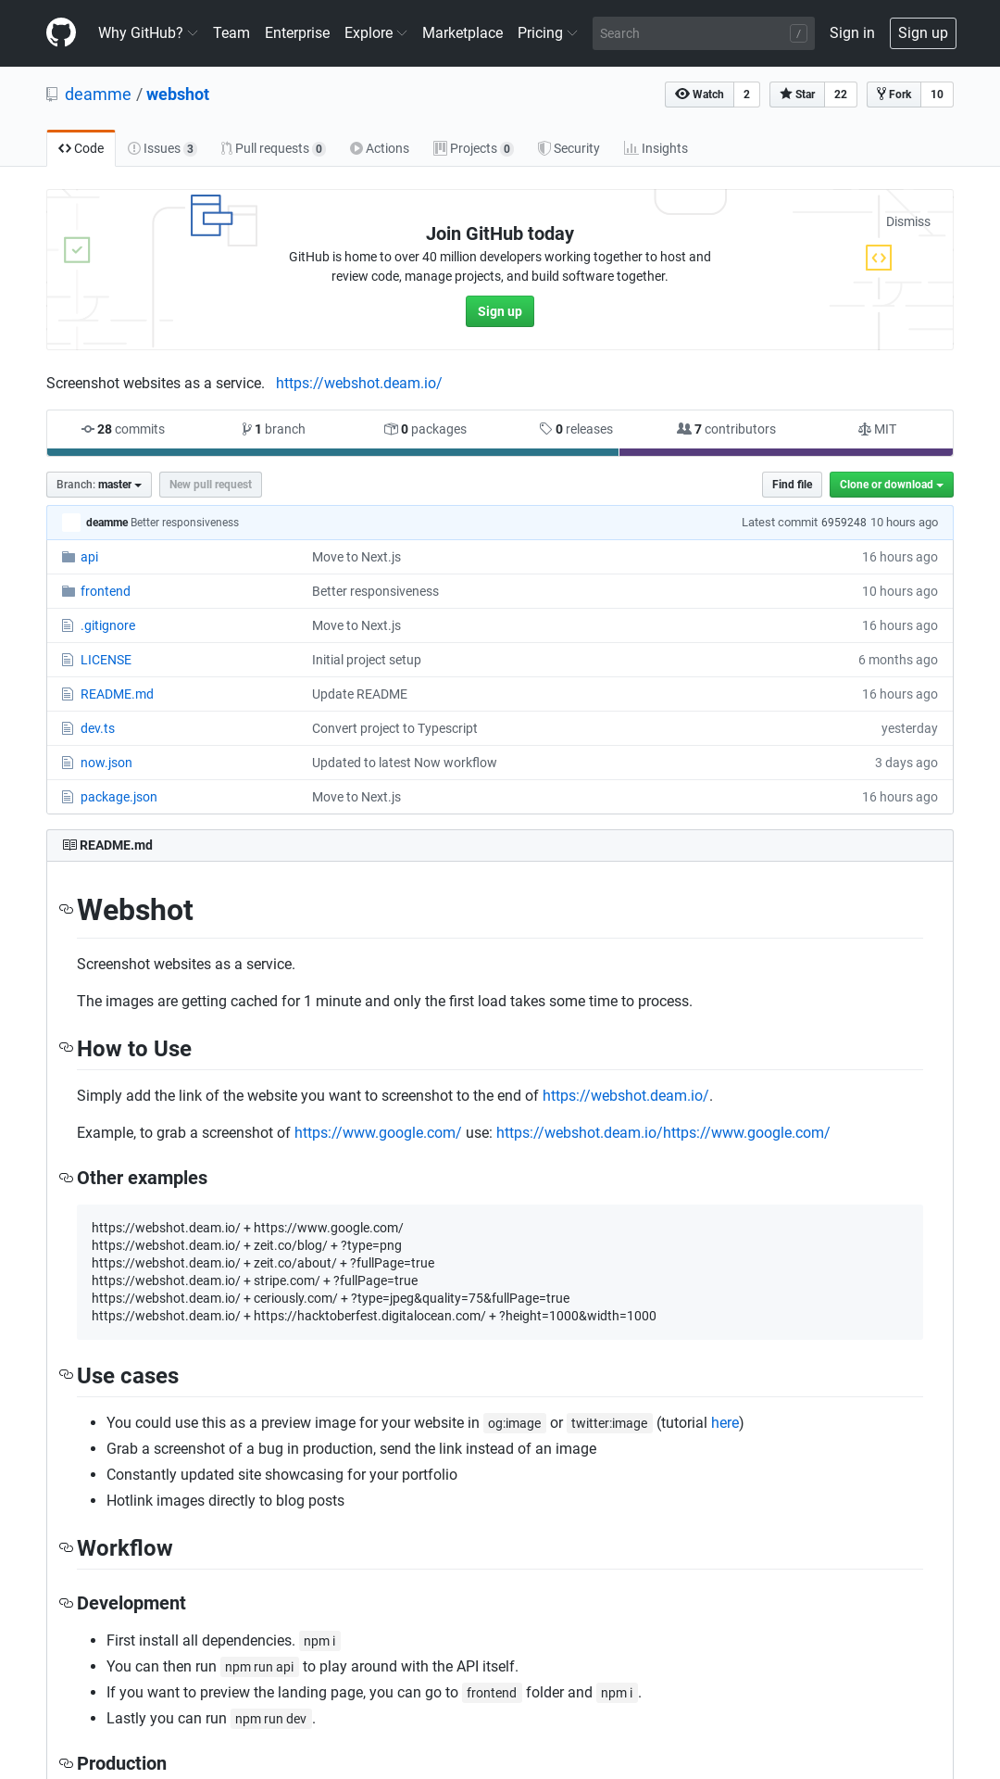Expand the Why GitHub? menu
1000x1779 pixels.
tap(148, 33)
